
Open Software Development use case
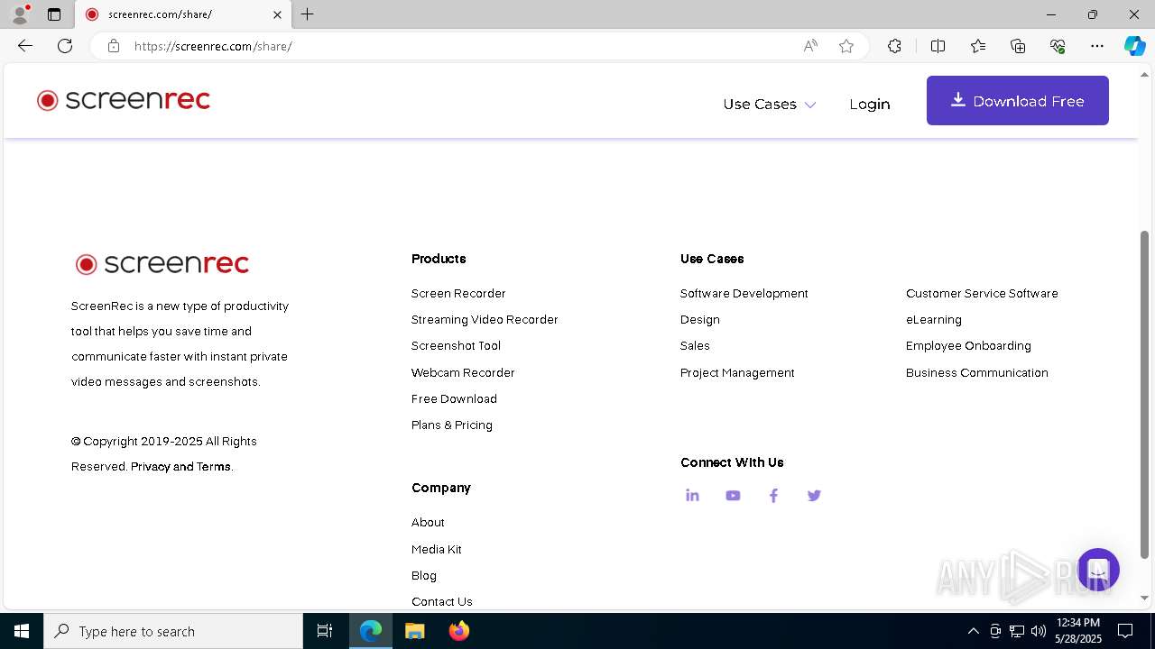point(744,294)
